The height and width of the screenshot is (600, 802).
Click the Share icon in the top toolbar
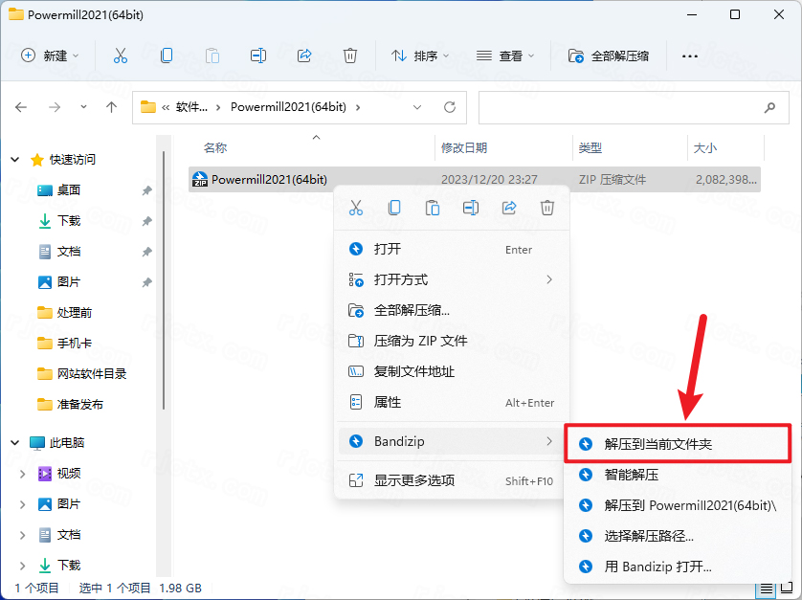click(x=304, y=56)
